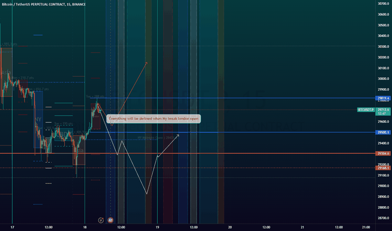This screenshot has width=392, height=231.
Task: Click the 30300.0 price axis label
Action: [383, 47]
